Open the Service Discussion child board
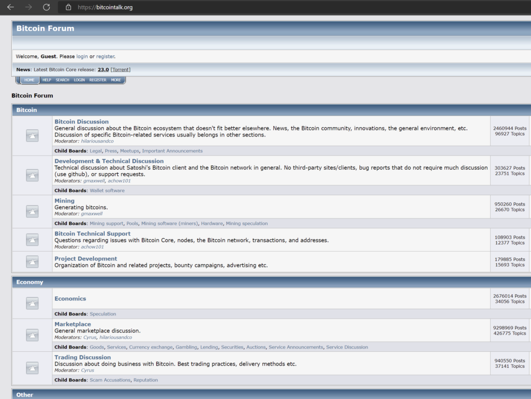The height and width of the screenshot is (399, 531). (x=347, y=347)
